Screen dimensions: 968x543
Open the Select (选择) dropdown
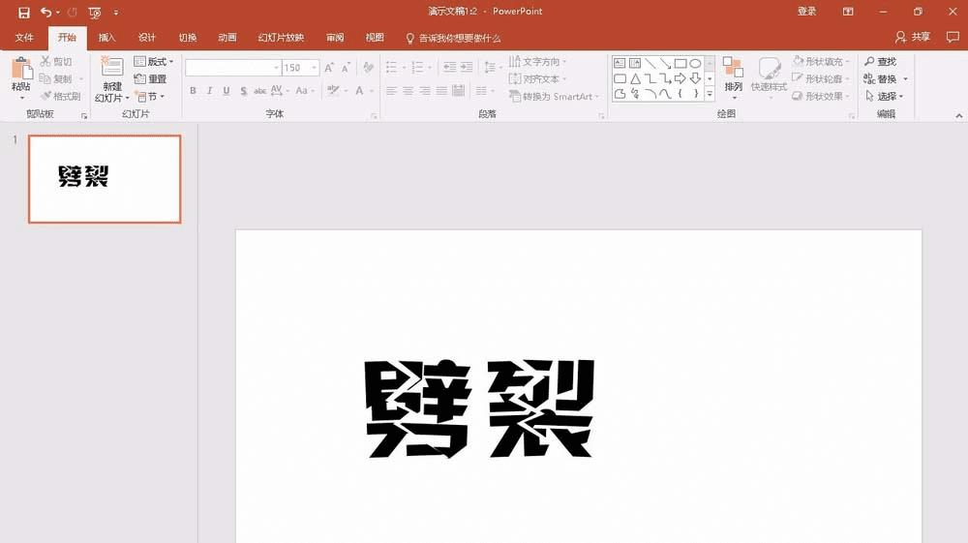pyautogui.click(x=885, y=96)
